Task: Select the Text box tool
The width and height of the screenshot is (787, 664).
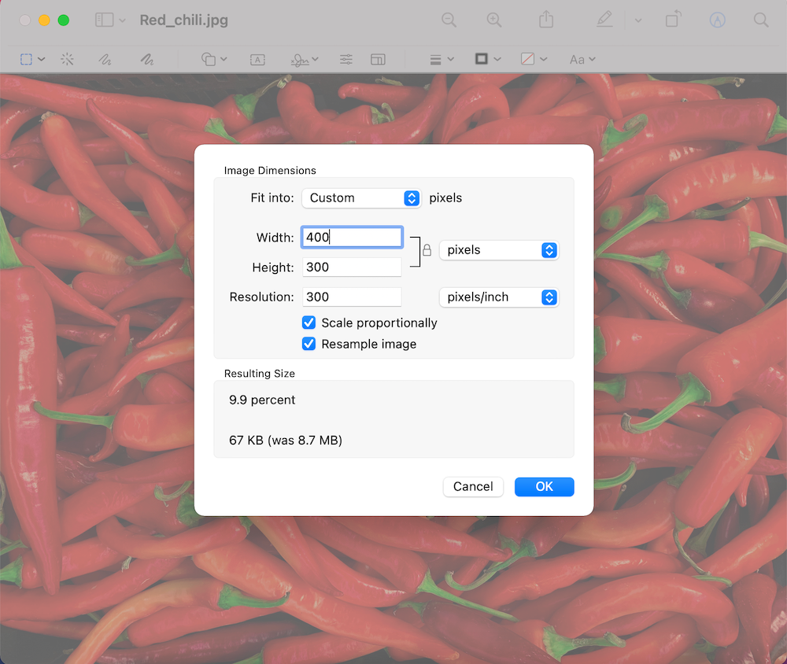Action: coord(257,60)
